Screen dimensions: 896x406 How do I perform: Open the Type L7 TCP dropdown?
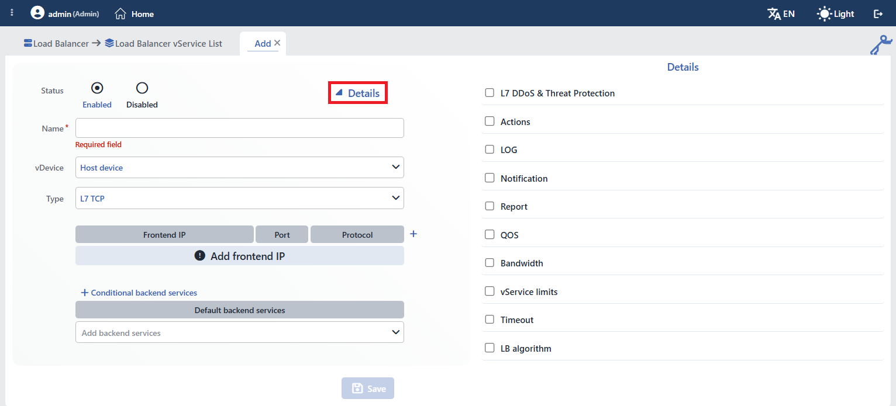[240, 198]
